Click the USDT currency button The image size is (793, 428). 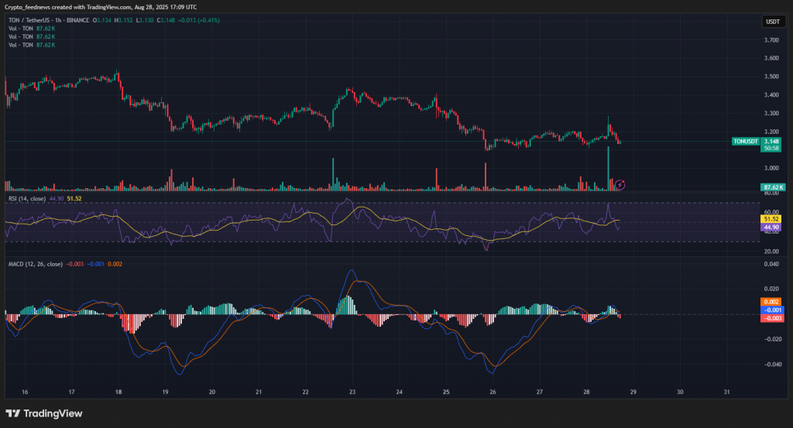point(772,22)
